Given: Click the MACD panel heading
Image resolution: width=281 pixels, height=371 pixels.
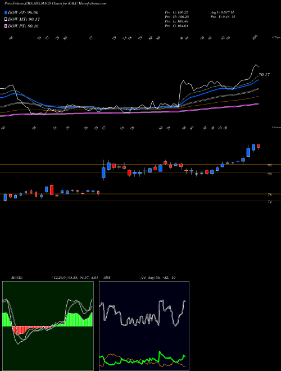Looking at the screenshot, I should 17,278.
